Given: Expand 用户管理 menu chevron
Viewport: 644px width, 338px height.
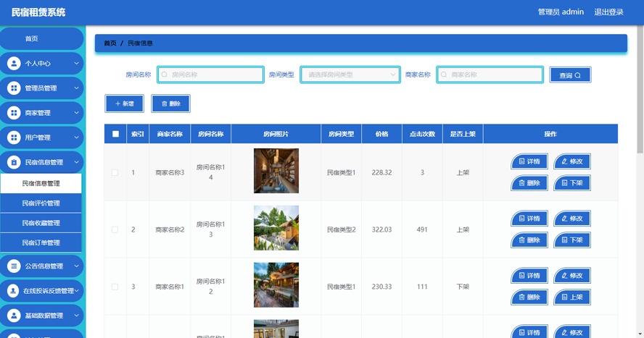Looking at the screenshot, I should (76, 138).
